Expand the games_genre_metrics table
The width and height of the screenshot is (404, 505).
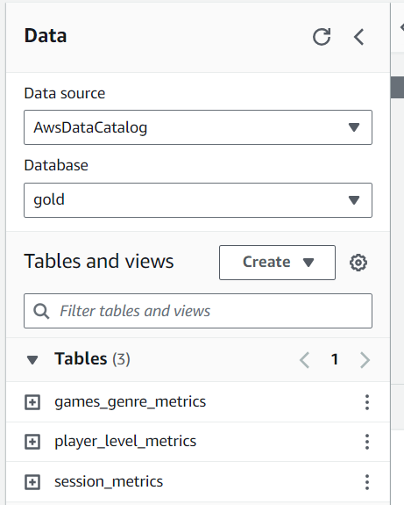32,402
